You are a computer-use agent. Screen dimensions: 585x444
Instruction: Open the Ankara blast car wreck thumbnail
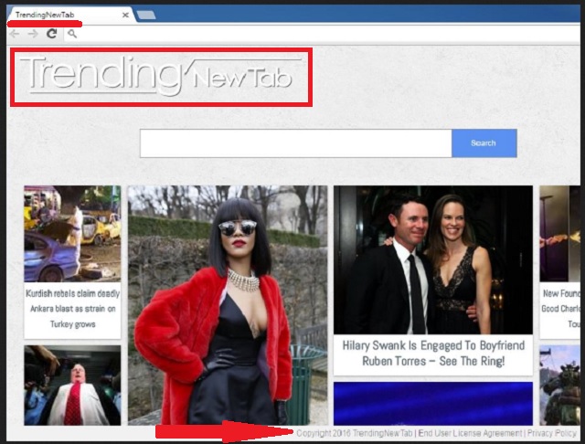pos(72,234)
